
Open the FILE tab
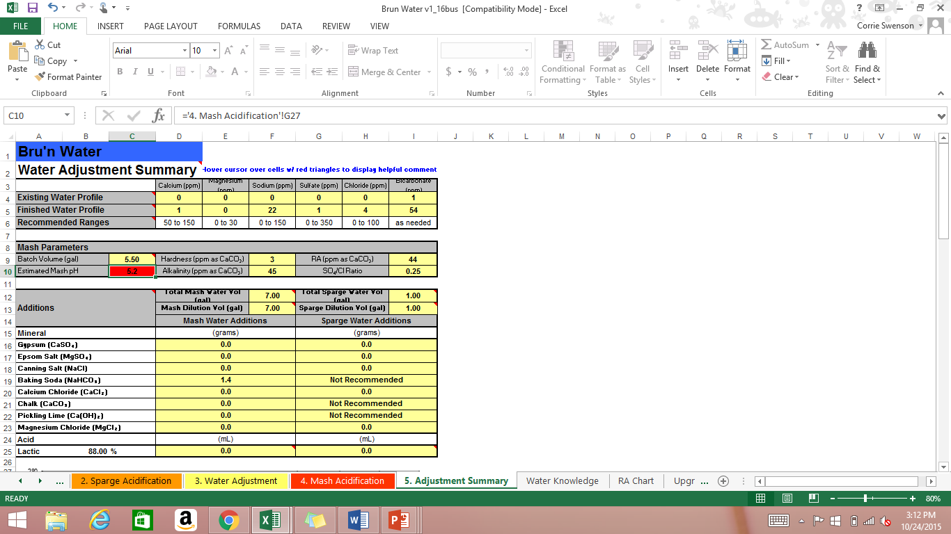[21, 26]
